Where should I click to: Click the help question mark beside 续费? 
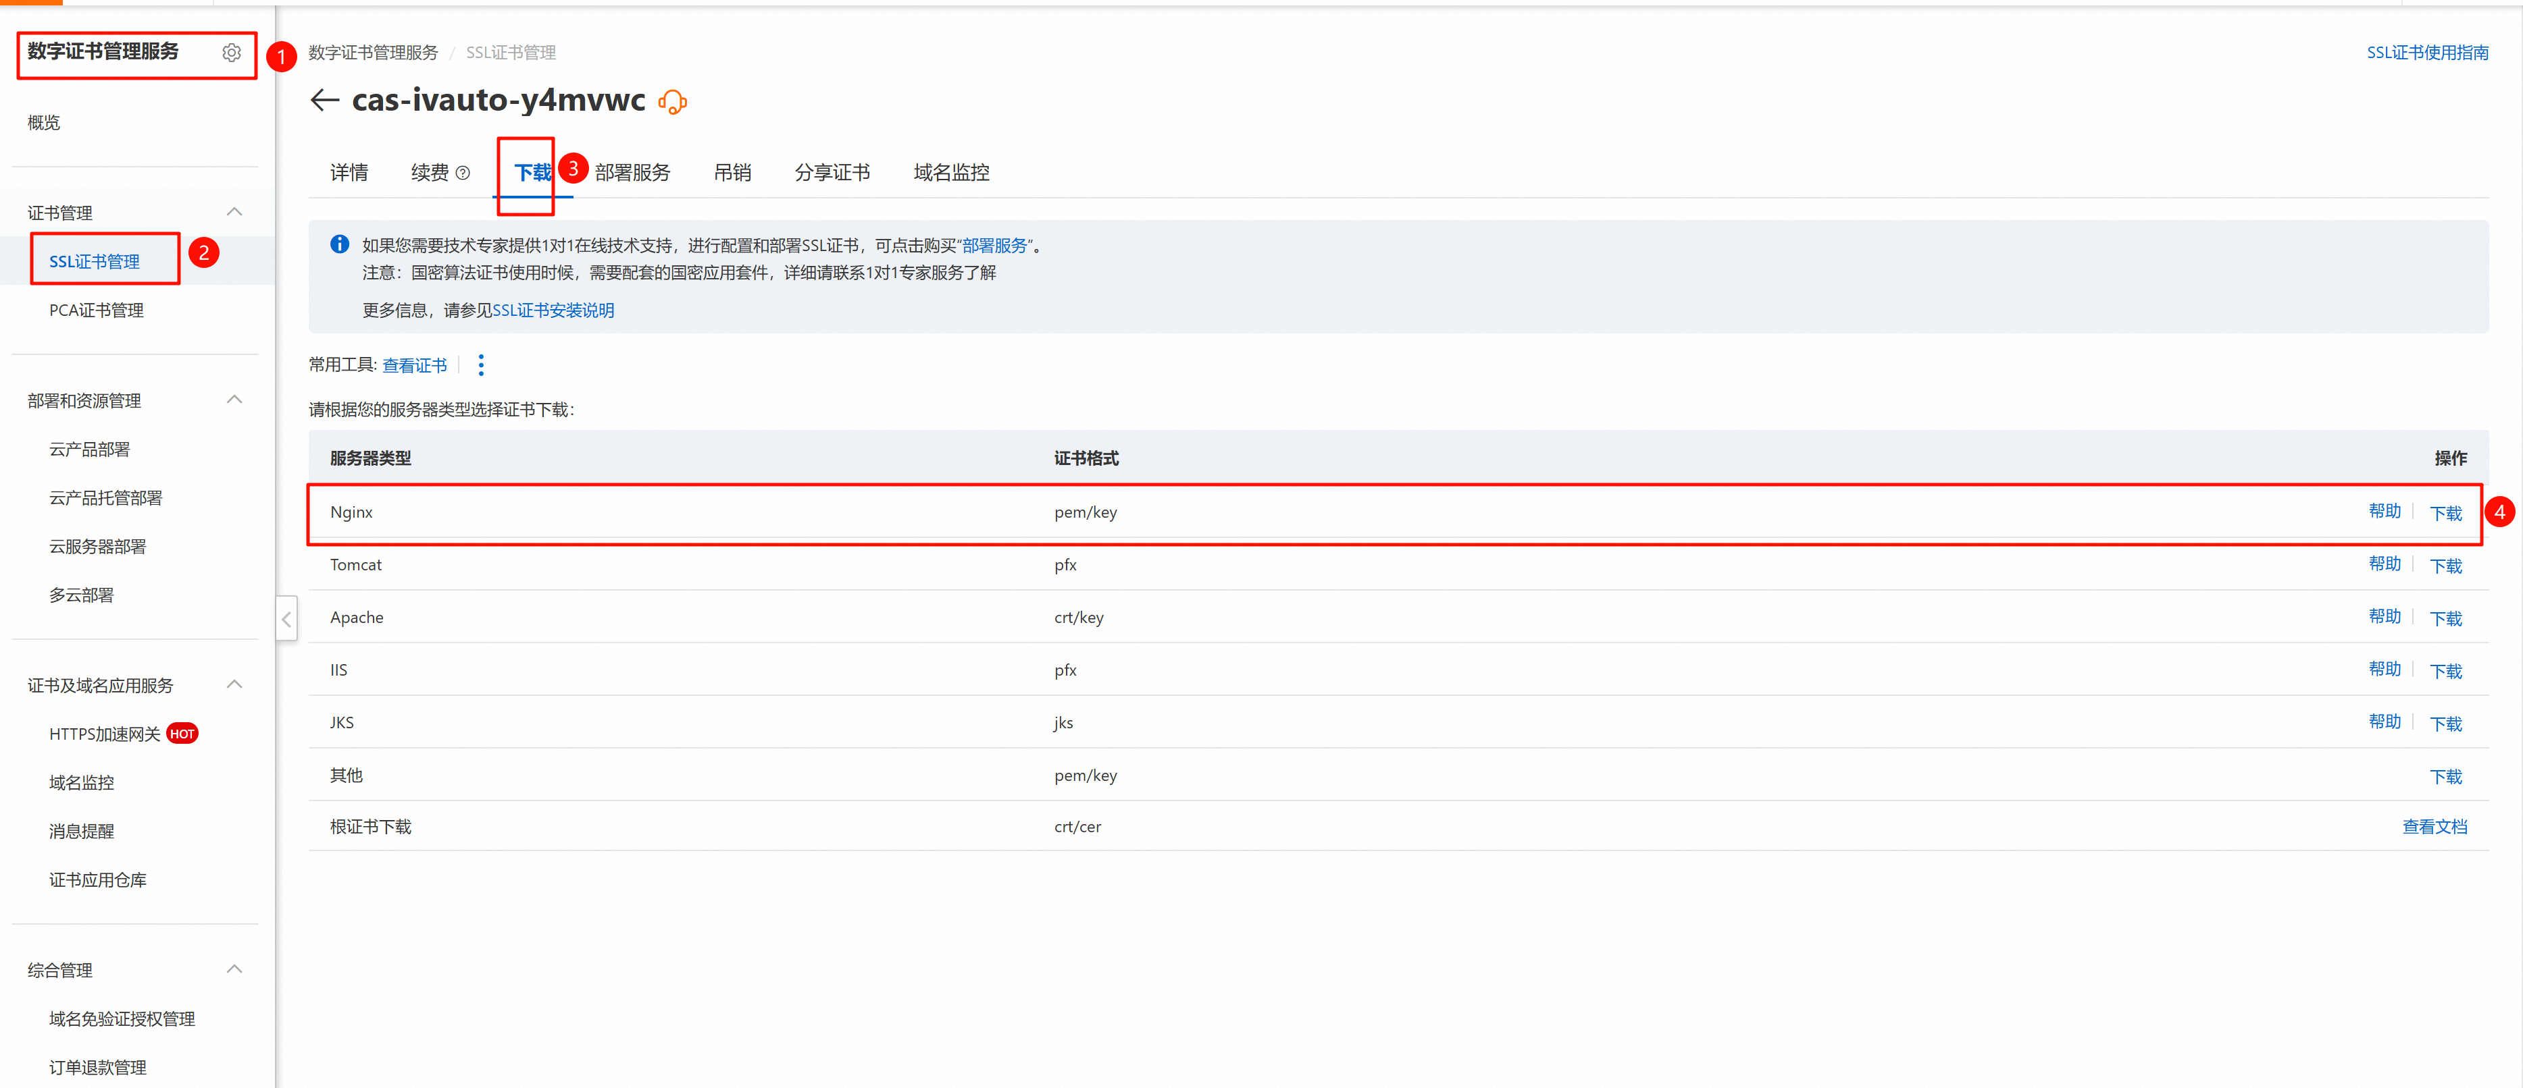point(463,173)
